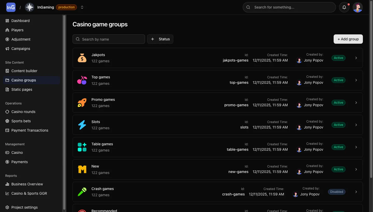Screen dimensions: 373x212
Task: Select the Jakpots money bag icon
Action: [82, 58]
